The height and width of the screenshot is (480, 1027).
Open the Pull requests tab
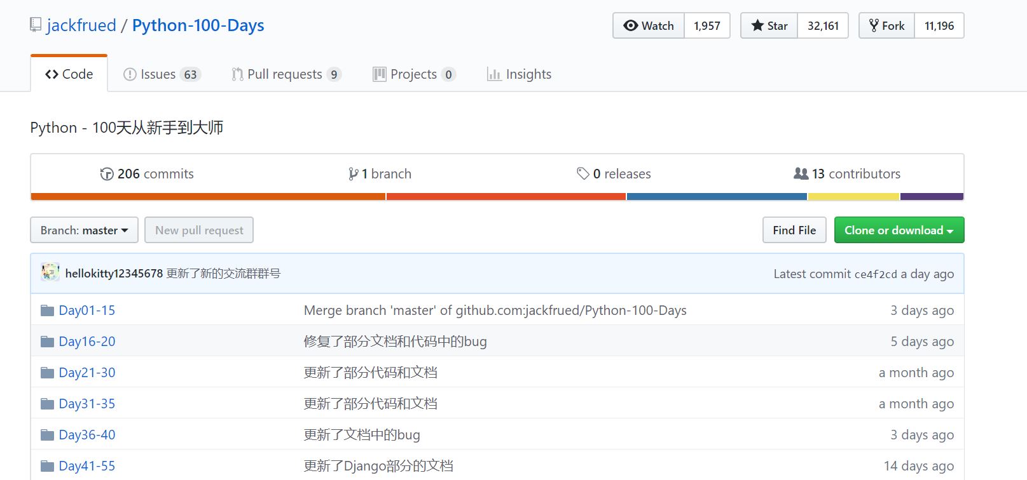pos(286,74)
